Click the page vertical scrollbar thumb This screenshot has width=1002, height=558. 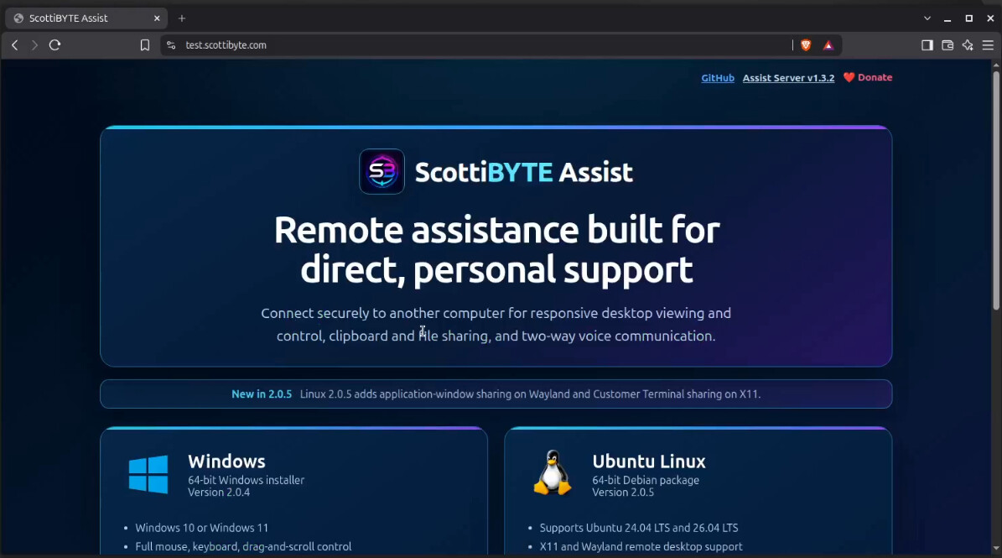coord(996,190)
